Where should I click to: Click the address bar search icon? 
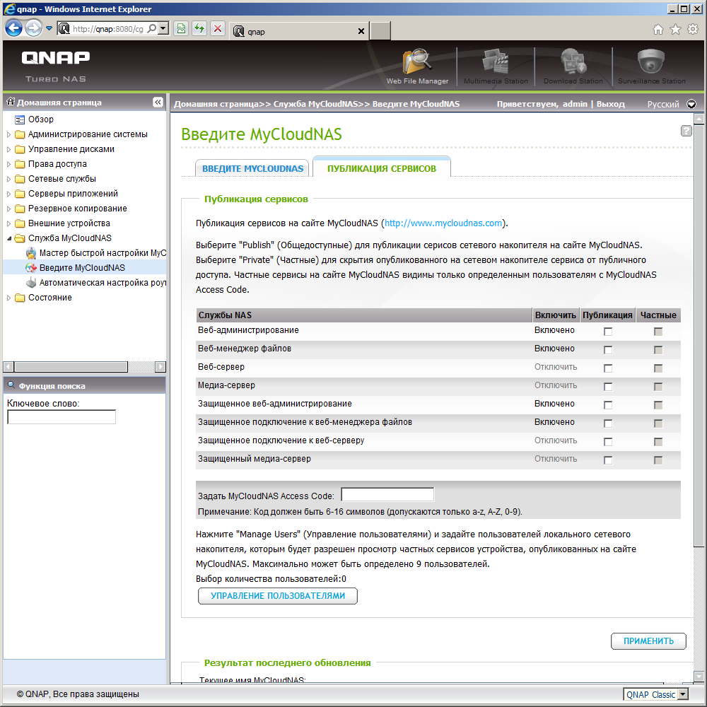(152, 28)
